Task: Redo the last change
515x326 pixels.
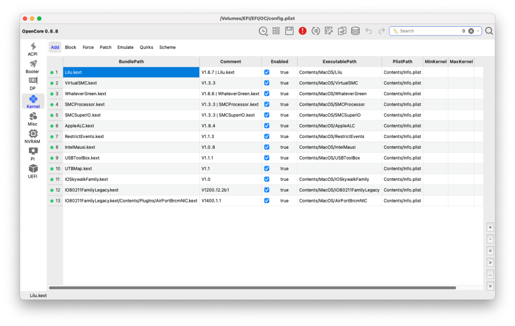Action: pos(381,31)
